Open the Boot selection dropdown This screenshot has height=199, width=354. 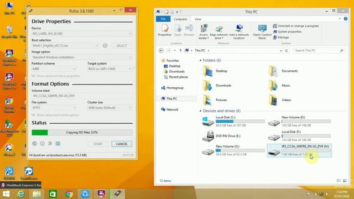coord(65,45)
